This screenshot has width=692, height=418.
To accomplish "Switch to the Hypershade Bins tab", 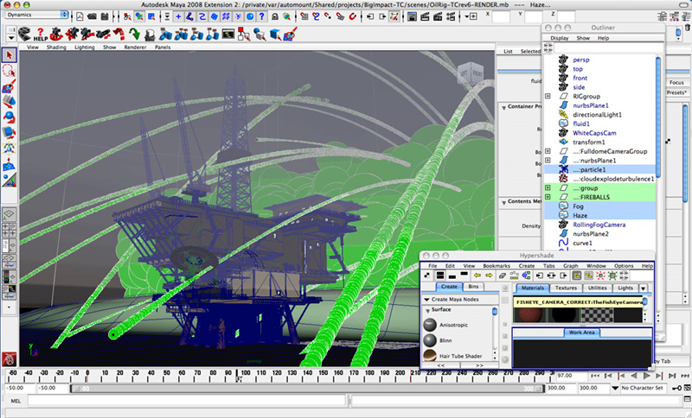I will [x=473, y=287].
